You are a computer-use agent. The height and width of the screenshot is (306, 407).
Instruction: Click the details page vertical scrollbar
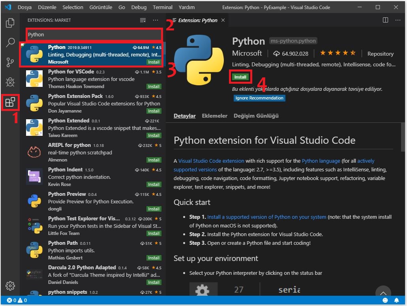pyautogui.click(x=403, y=137)
